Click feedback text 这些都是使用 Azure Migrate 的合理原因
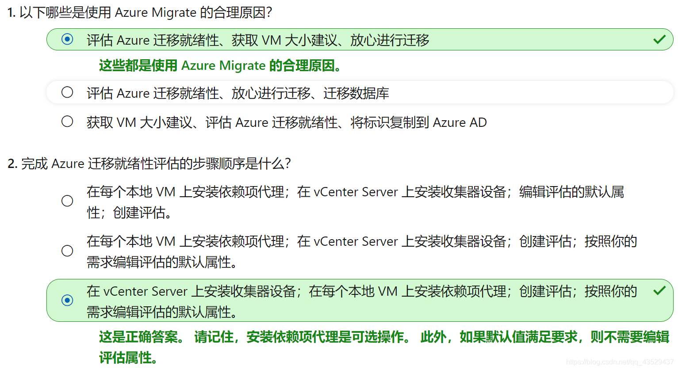 click(x=221, y=65)
